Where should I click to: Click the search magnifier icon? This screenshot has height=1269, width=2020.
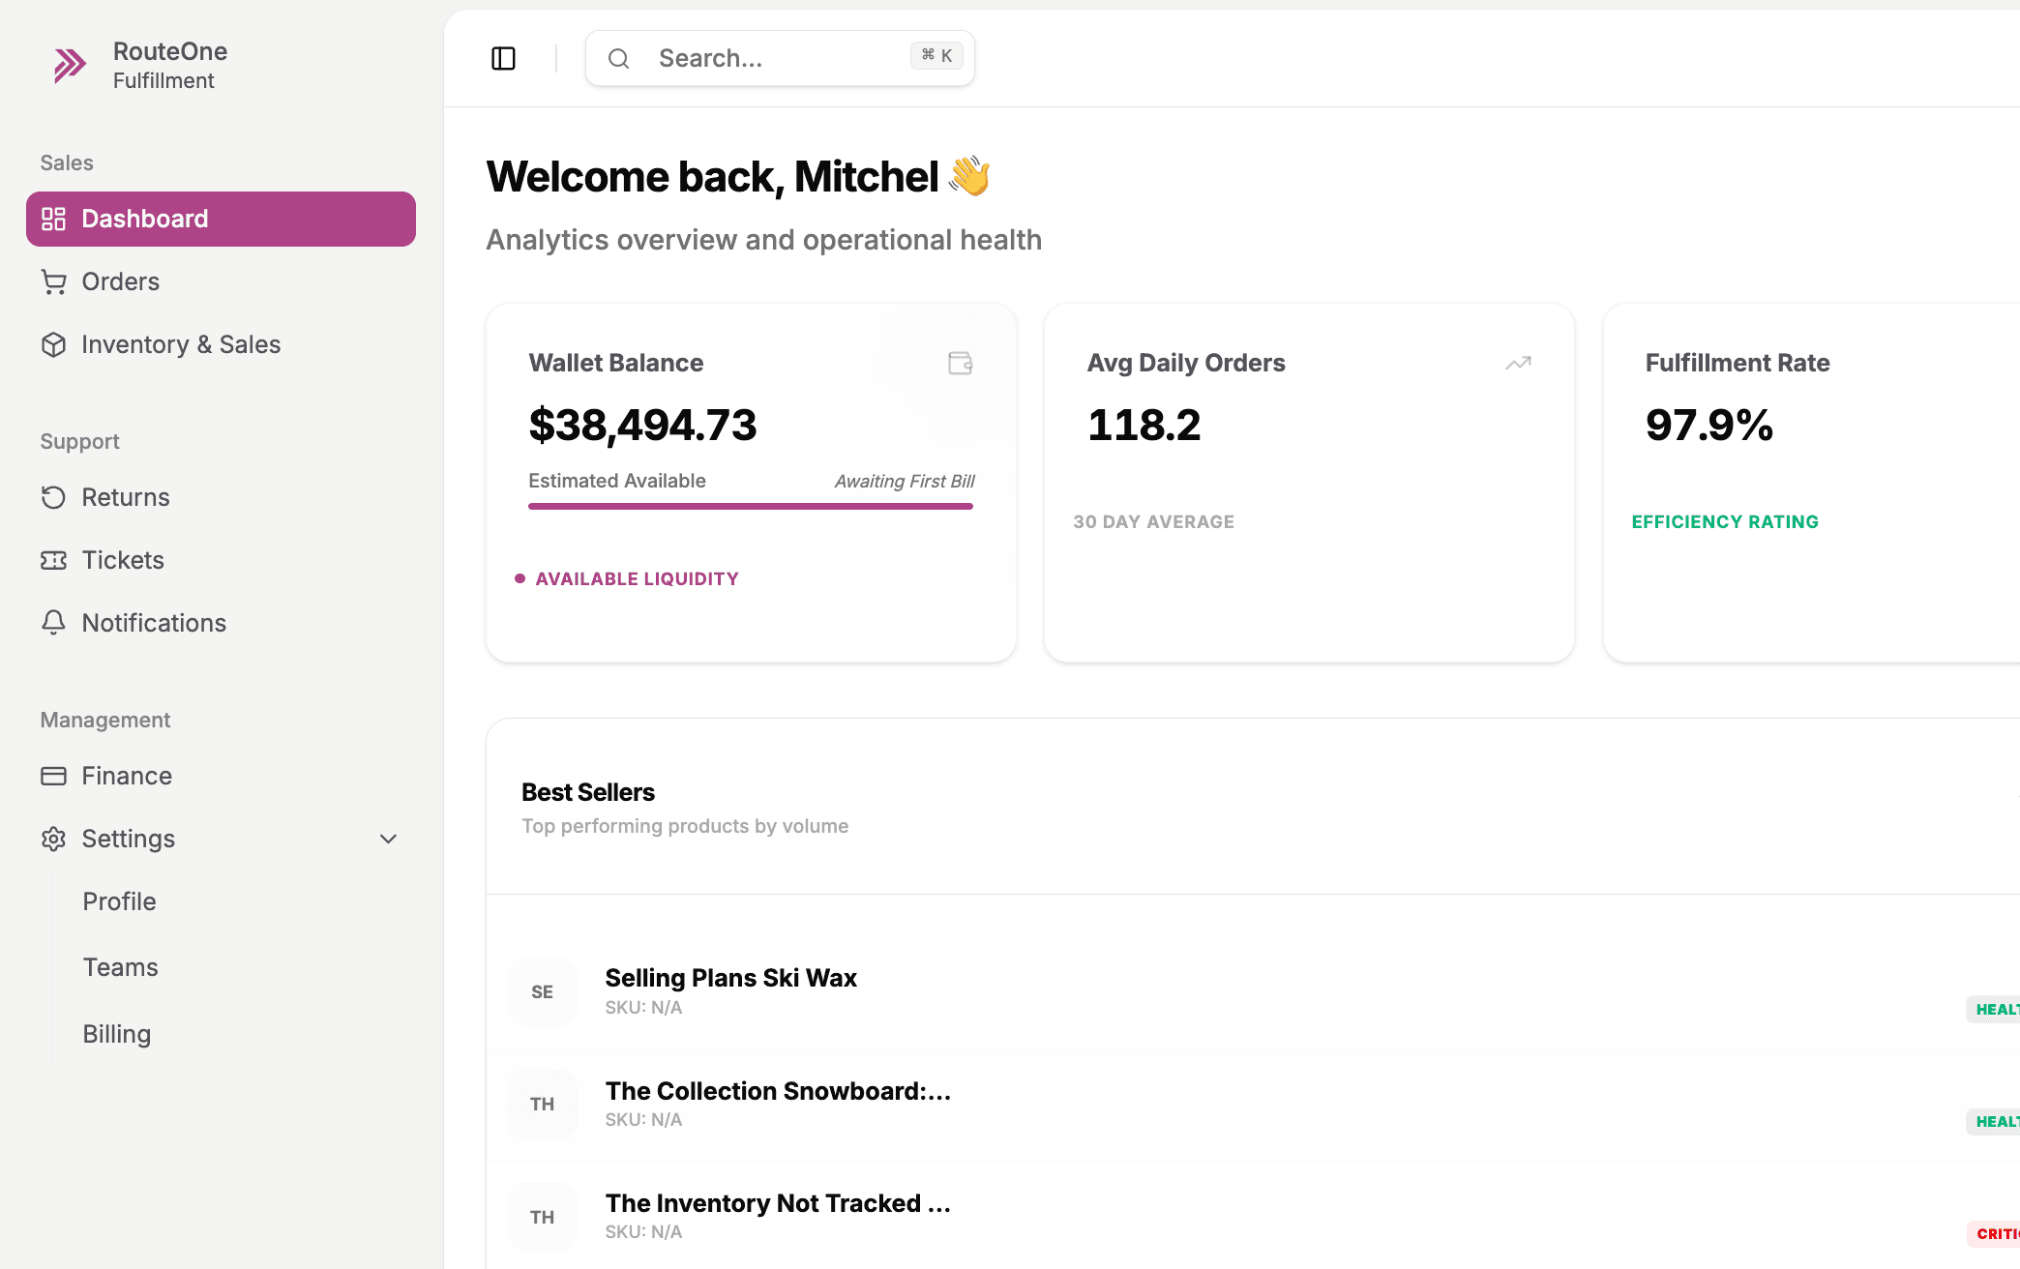(619, 58)
